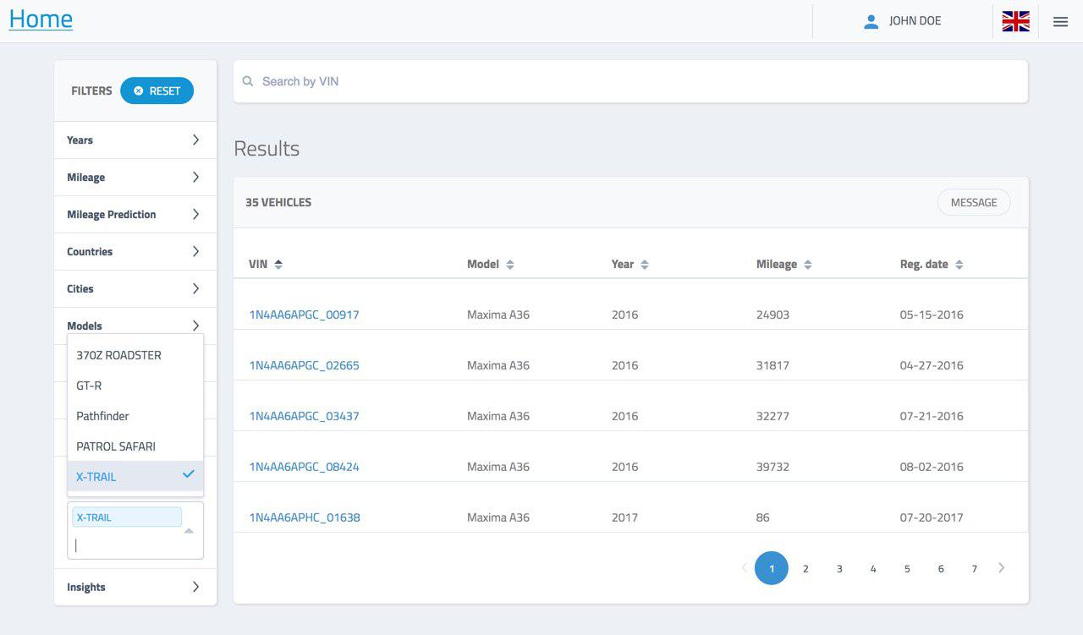Click the 35 VEHICLES count label
This screenshot has height=635, width=1083.
[x=278, y=202]
